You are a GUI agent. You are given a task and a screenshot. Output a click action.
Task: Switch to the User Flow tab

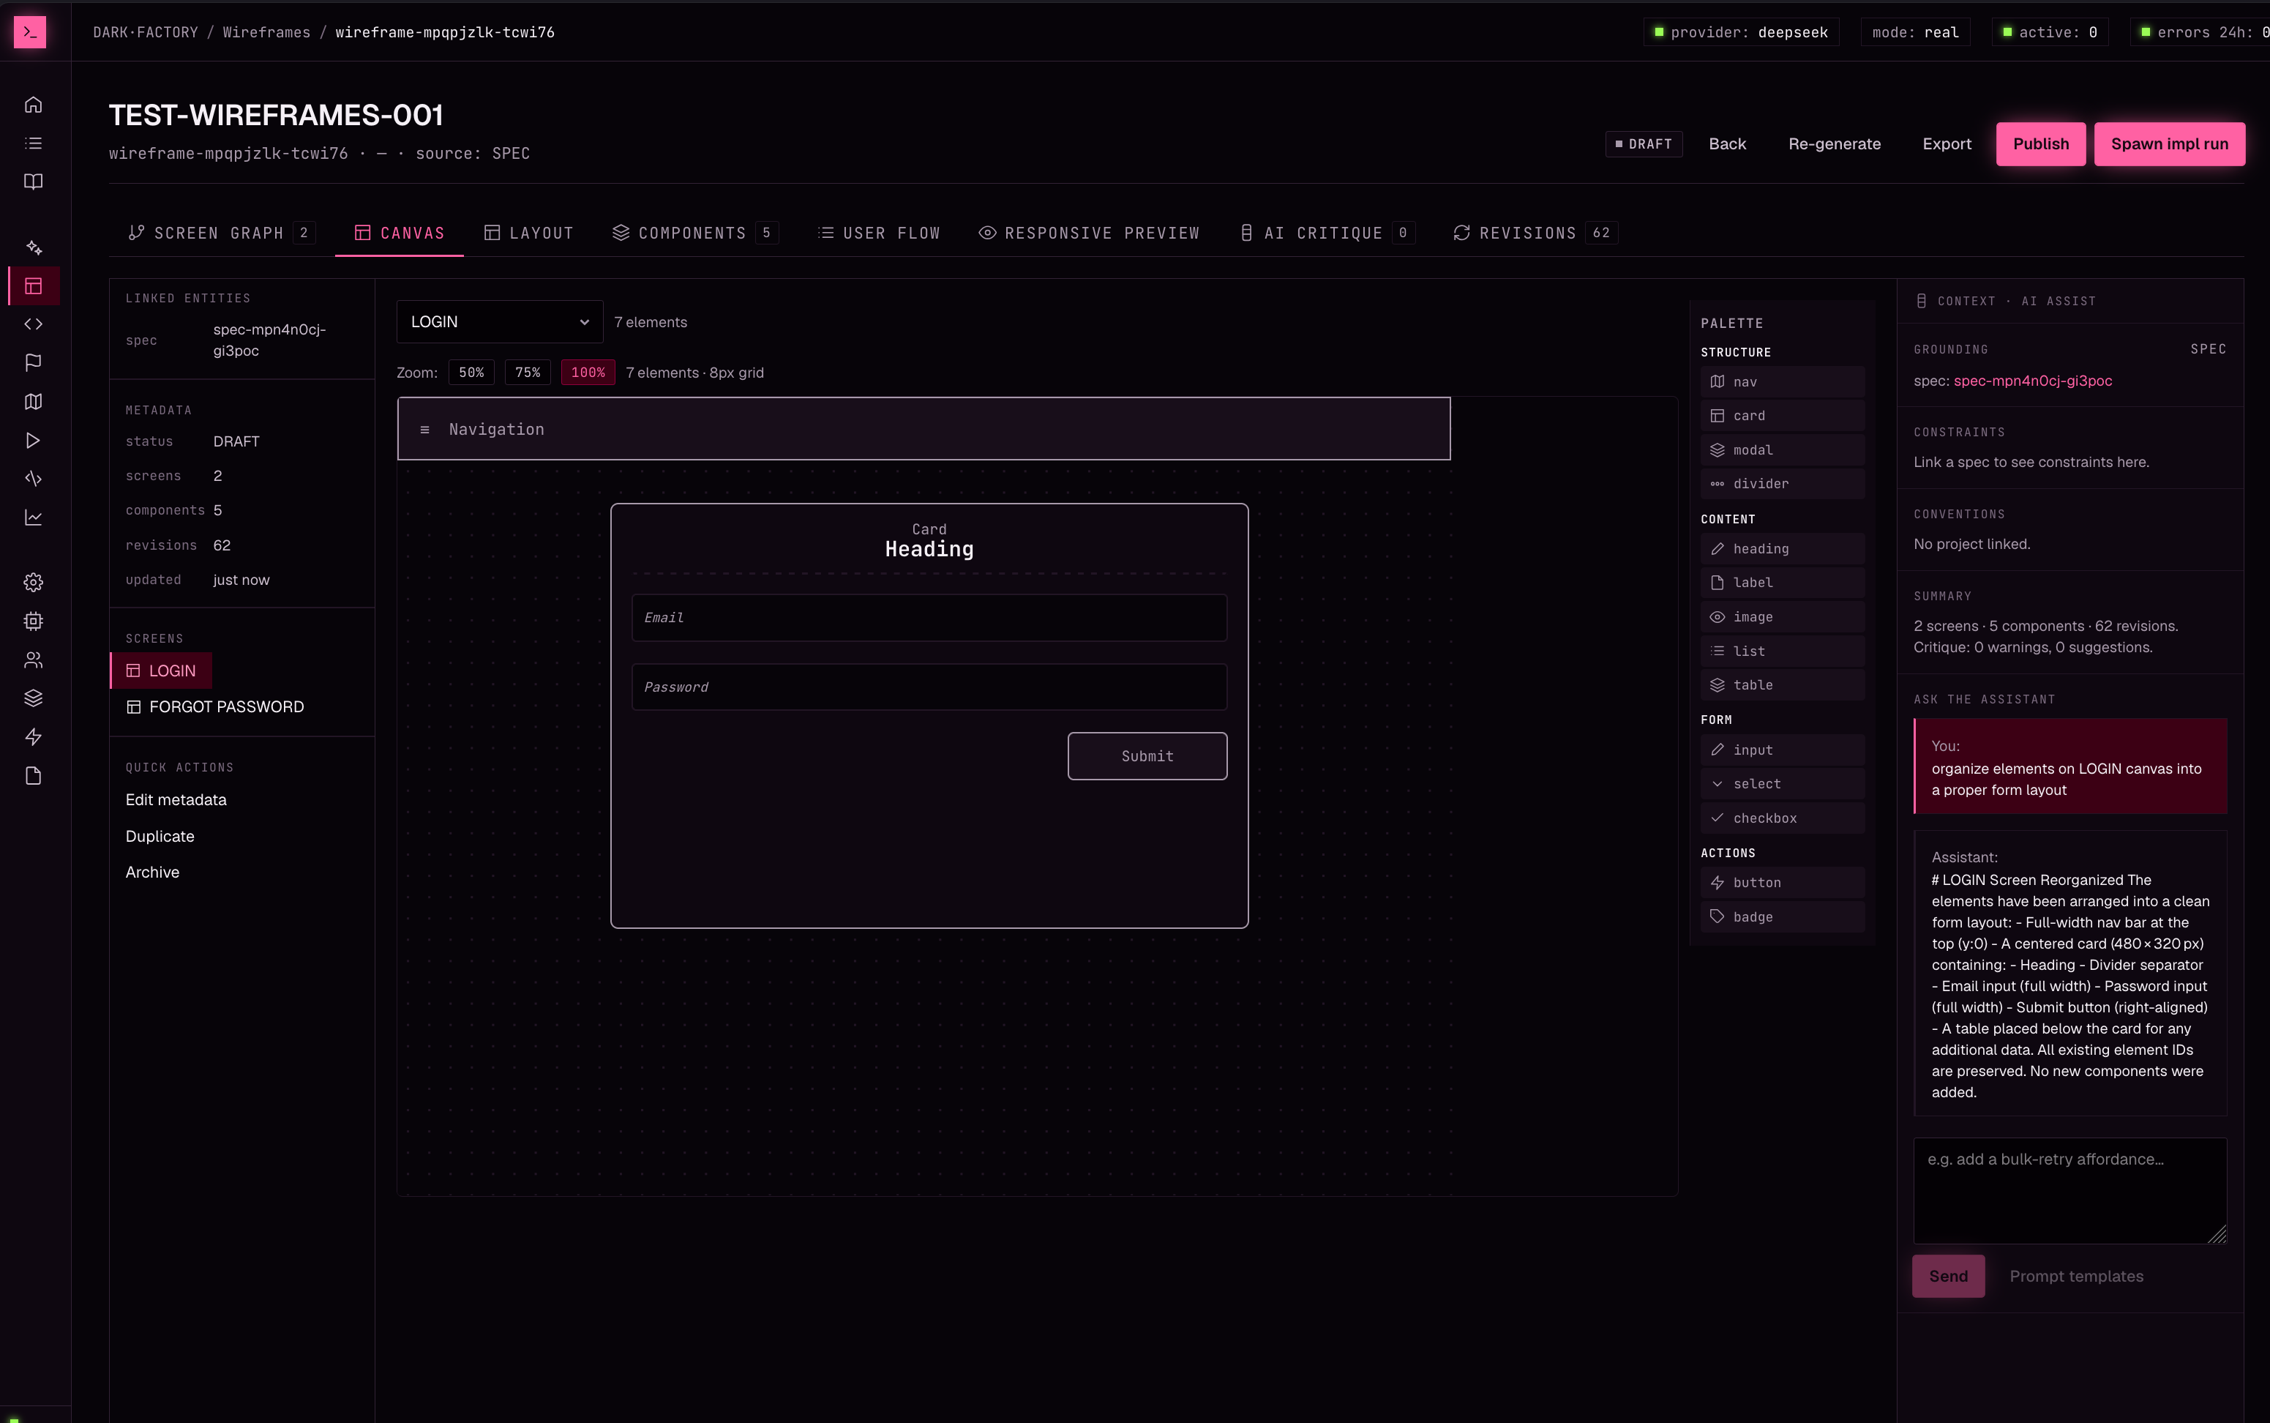pos(880,233)
